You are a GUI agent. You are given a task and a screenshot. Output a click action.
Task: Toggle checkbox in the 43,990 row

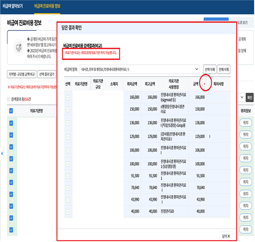(68, 200)
